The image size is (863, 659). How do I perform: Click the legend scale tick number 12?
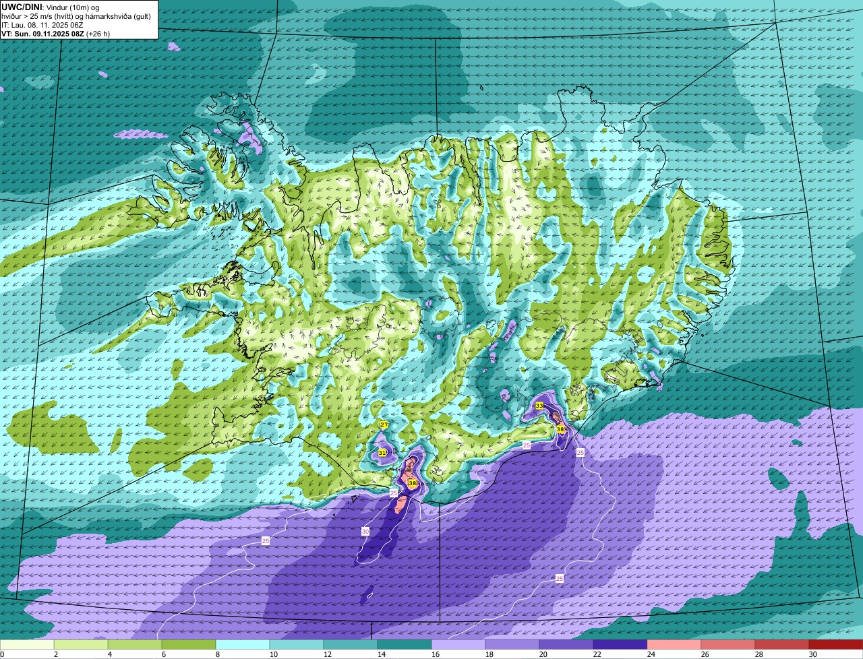point(326,654)
